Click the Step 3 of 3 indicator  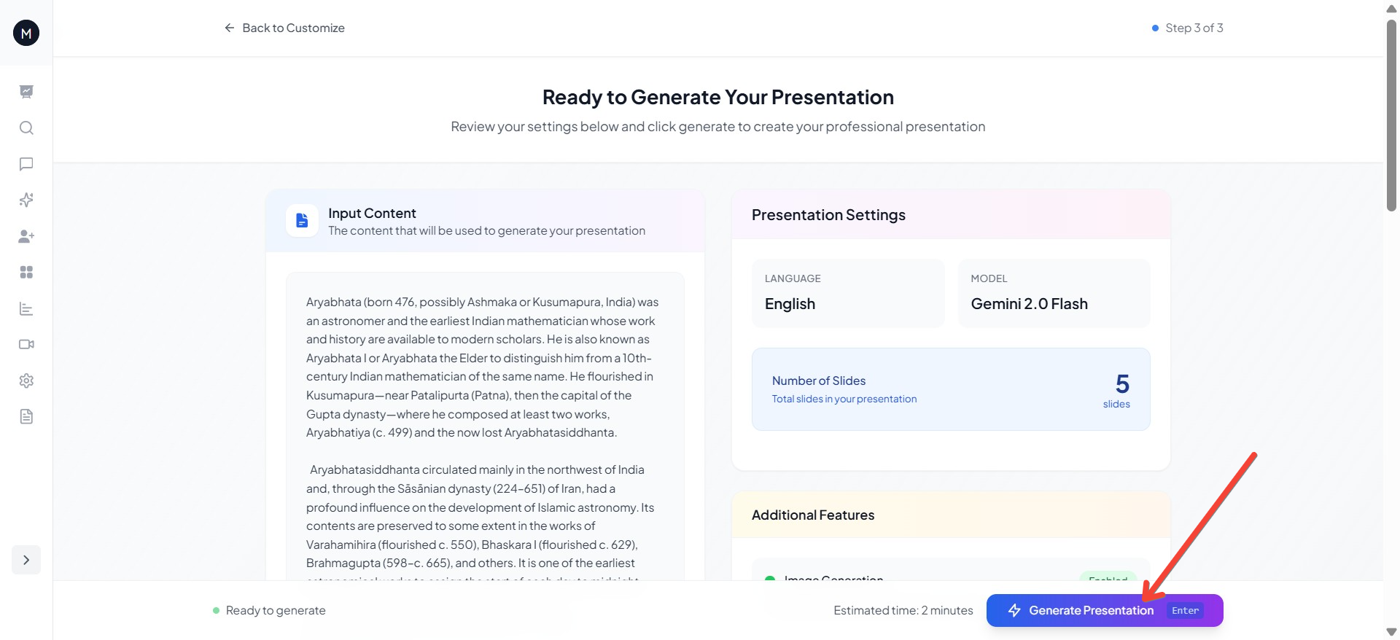1187,28
